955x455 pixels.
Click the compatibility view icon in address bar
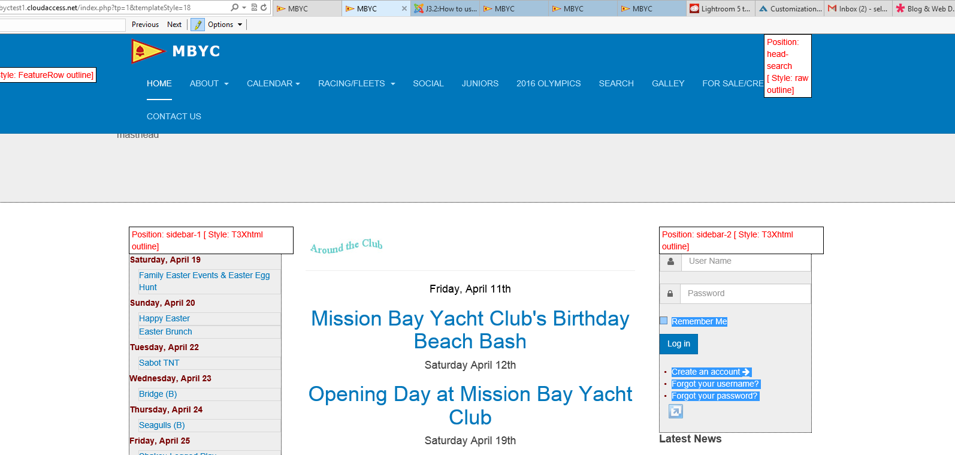(x=254, y=8)
